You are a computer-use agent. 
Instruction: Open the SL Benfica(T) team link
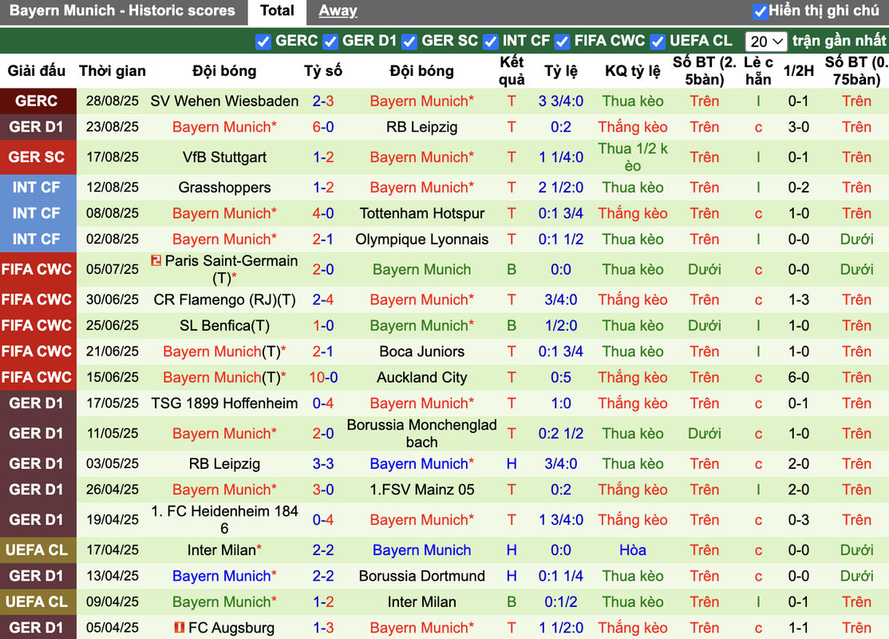tap(224, 326)
